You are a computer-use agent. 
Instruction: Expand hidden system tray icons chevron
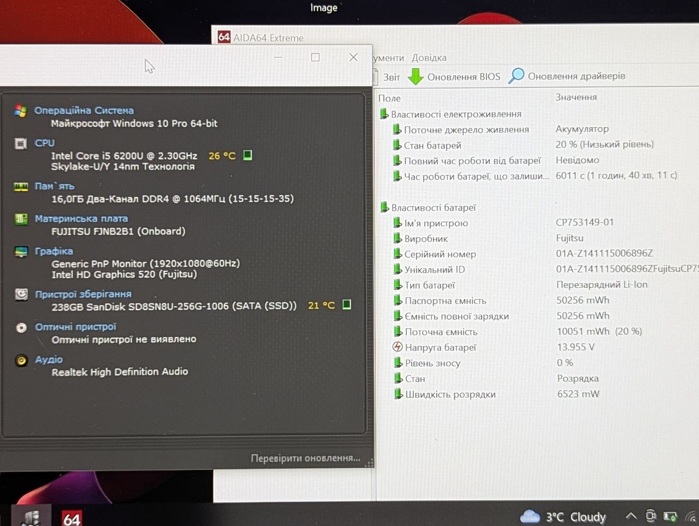[x=631, y=516]
